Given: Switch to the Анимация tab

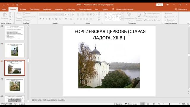Looking at the screenshot, I should pos(59,9).
